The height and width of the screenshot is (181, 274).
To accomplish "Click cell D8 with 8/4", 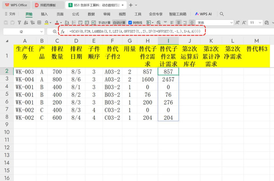I will coord(76,118).
